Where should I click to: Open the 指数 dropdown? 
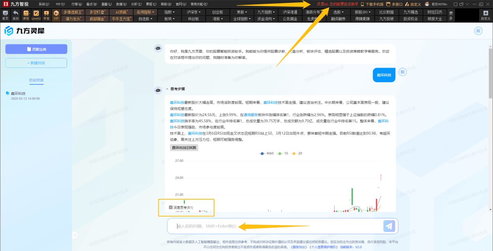pos(169,12)
